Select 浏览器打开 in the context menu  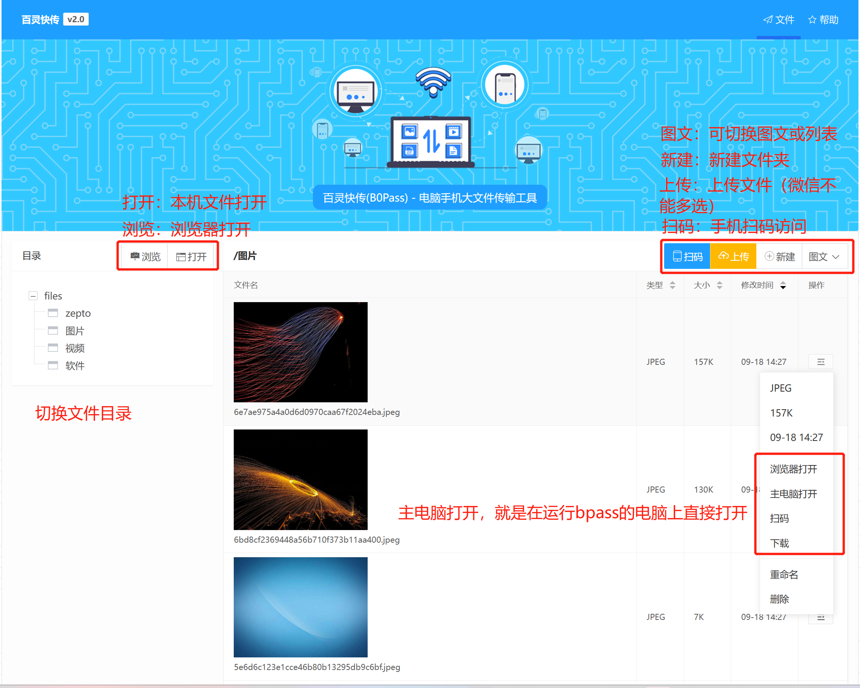pyautogui.click(x=793, y=469)
